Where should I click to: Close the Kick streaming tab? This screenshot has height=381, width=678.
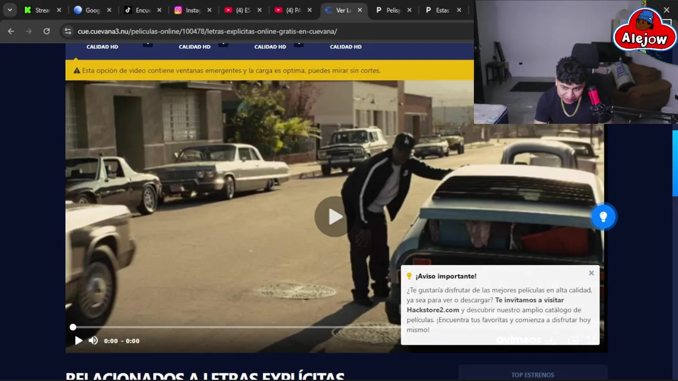tap(59, 10)
